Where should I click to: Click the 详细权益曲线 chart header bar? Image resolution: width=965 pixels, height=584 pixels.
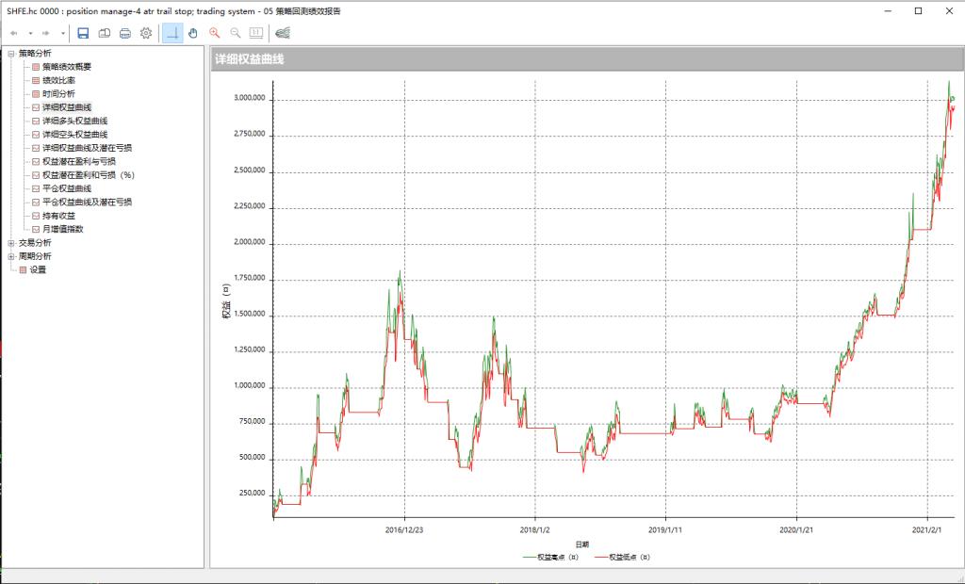tap(586, 59)
